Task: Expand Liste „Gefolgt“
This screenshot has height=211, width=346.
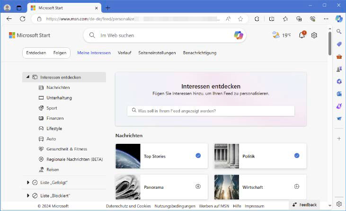Action: coord(28,183)
